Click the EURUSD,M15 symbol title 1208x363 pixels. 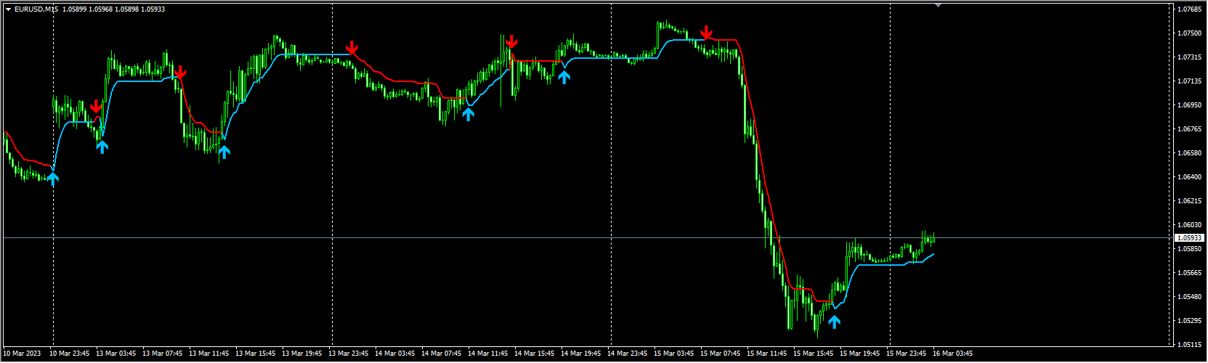pos(36,9)
